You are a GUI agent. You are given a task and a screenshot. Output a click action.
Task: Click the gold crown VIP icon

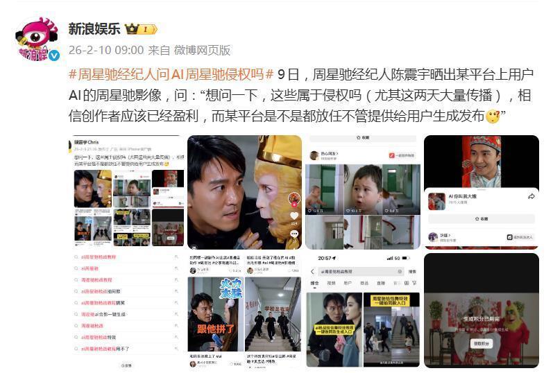(132, 29)
